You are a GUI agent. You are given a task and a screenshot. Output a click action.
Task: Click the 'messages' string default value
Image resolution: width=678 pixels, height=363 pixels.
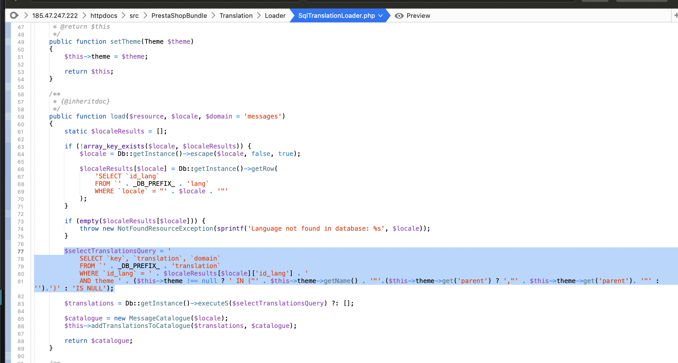tap(262, 116)
